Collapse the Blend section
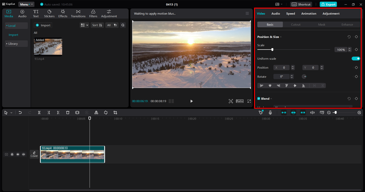Image resolution: width=365 pixels, height=192 pixels. coord(271,99)
